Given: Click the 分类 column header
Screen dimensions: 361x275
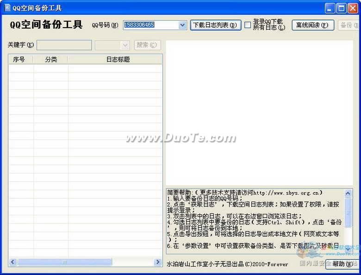Looking at the screenshot, I should click(x=50, y=60).
